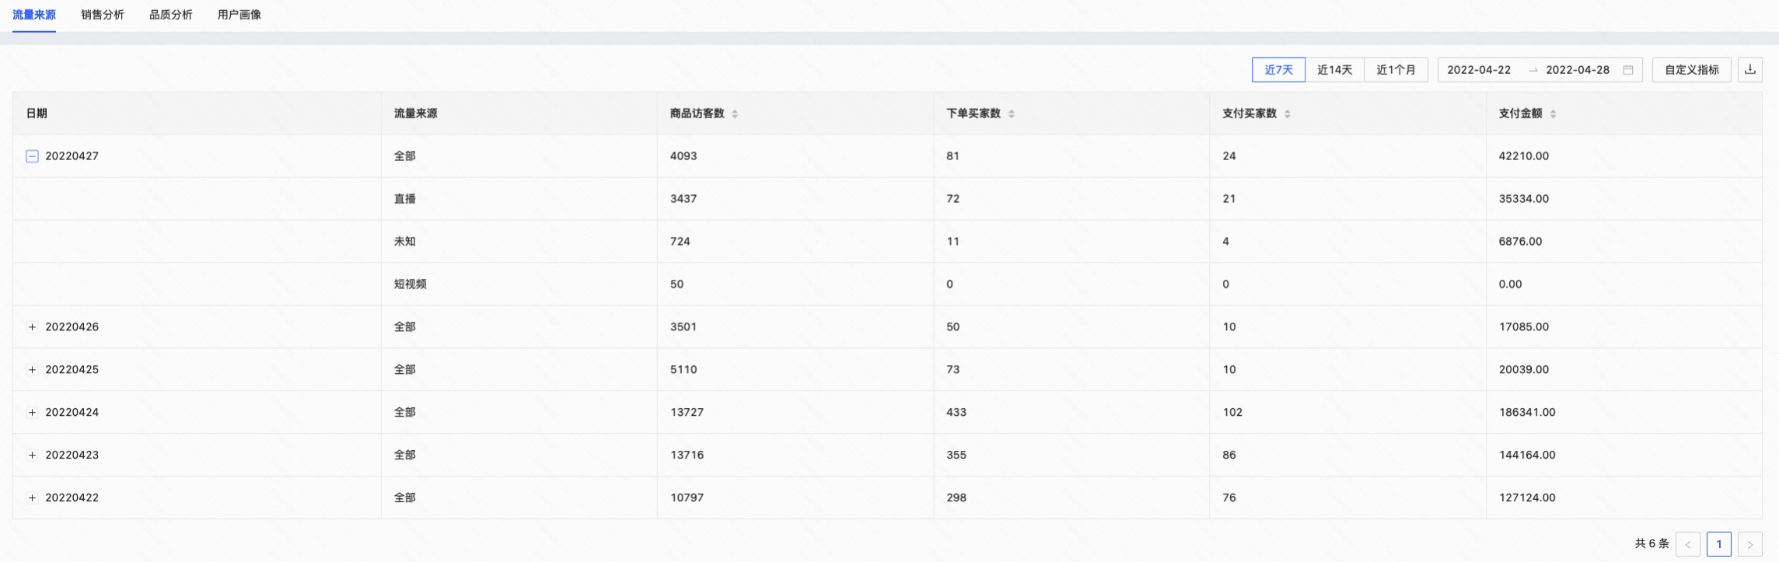Select the 近14天 range option
Viewport: 1779px width, 562px height.
tap(1334, 69)
